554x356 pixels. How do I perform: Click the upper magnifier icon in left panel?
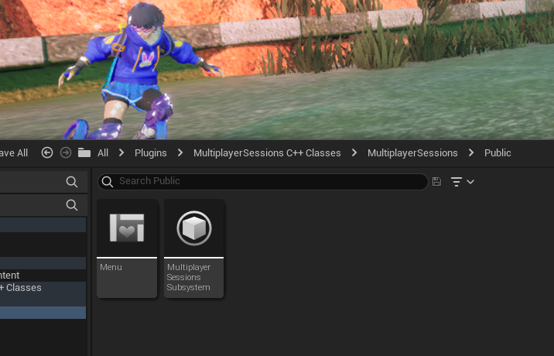72,182
